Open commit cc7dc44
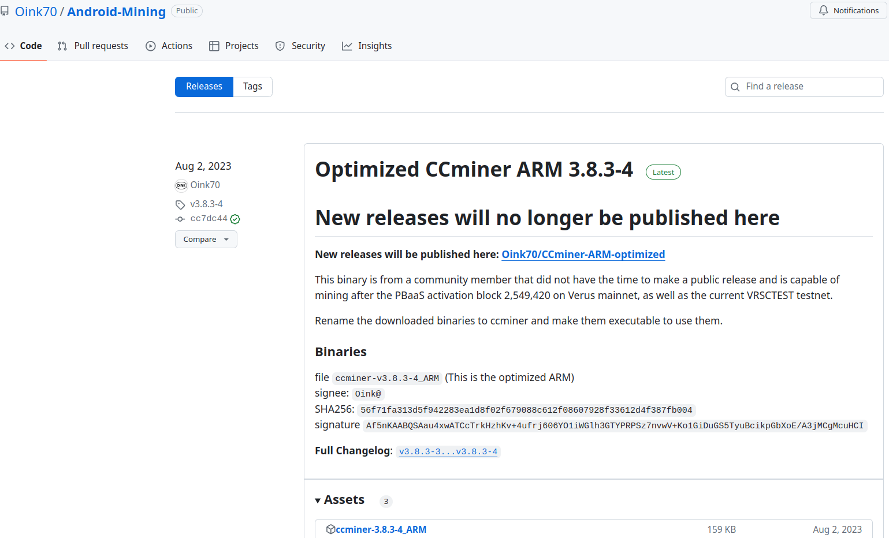 coord(209,219)
